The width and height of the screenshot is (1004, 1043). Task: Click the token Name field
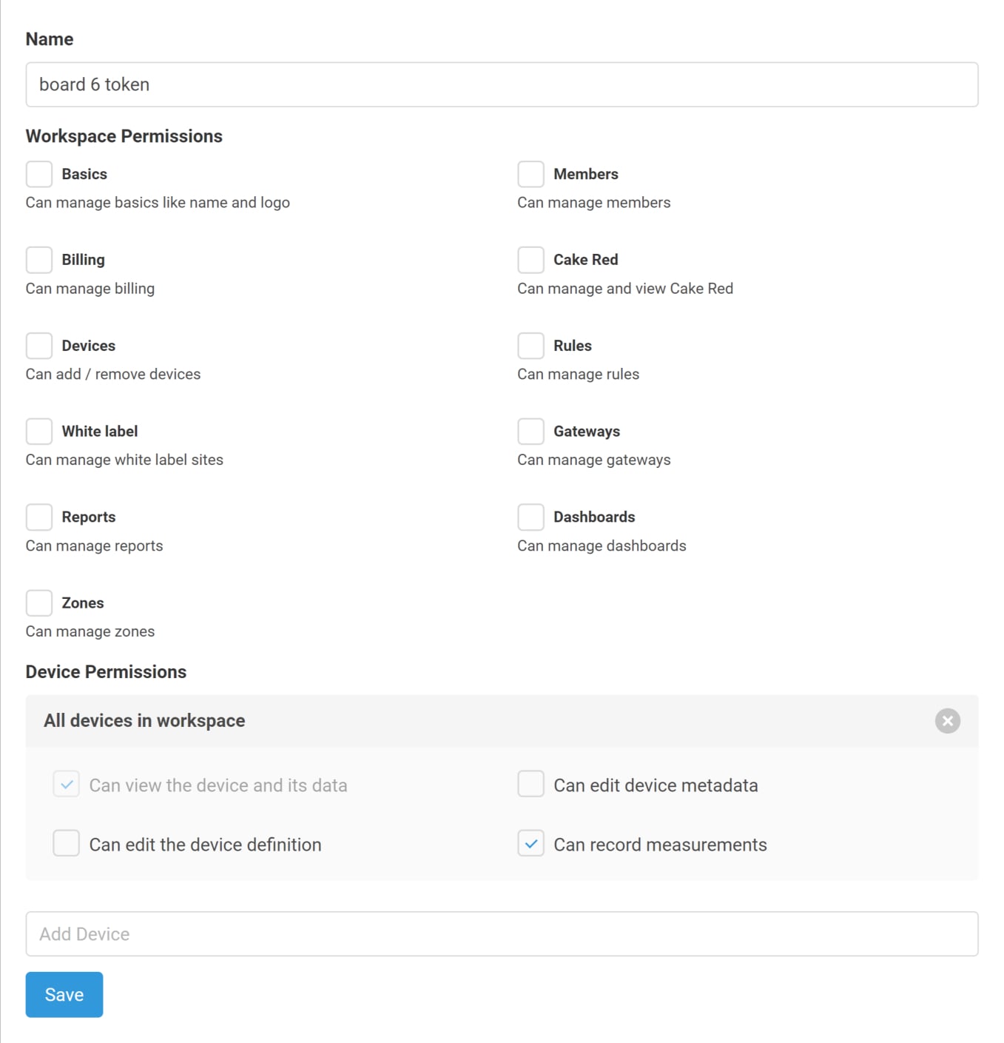click(x=502, y=84)
